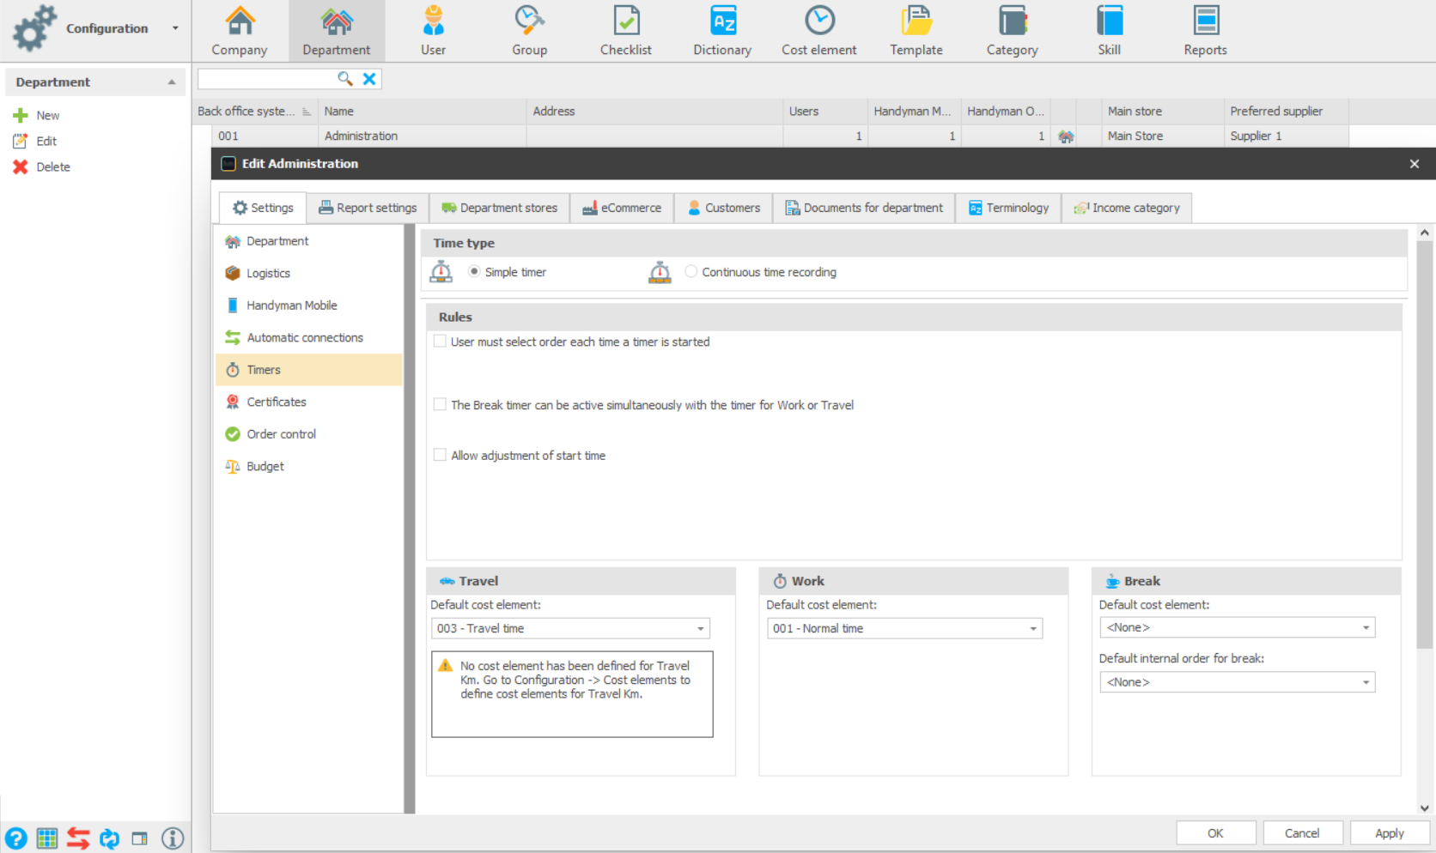This screenshot has width=1436, height=853.
Task: Click the red swap arrows icon
Action: (x=78, y=838)
